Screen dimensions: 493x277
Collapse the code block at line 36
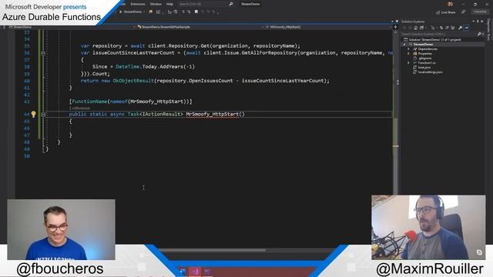(43, 53)
